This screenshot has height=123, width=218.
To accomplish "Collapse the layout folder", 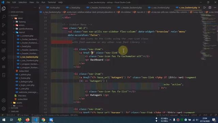I will tap(22, 32).
